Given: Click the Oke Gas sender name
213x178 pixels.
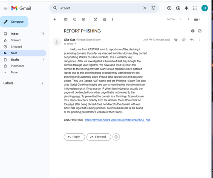Looking at the screenshot, I should pyautogui.click(x=69, y=40).
